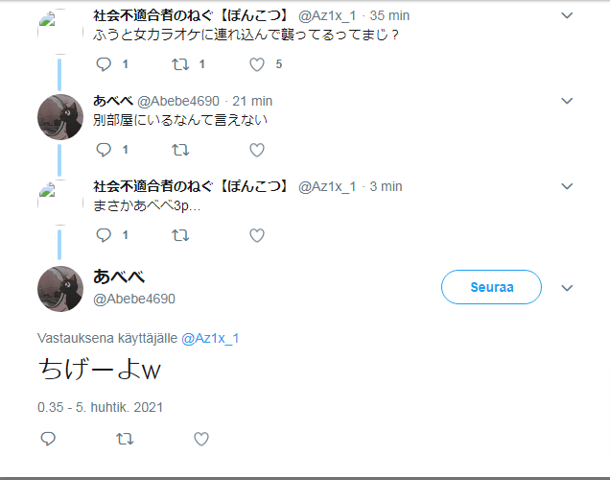Open the @Abebe4690 handle on main tweet
The width and height of the screenshot is (610, 480).
(x=134, y=299)
